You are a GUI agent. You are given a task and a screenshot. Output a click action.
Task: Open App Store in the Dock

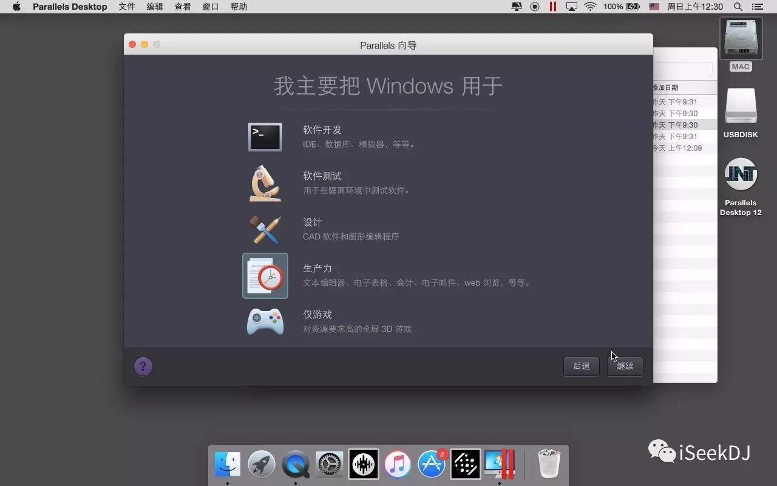point(432,465)
